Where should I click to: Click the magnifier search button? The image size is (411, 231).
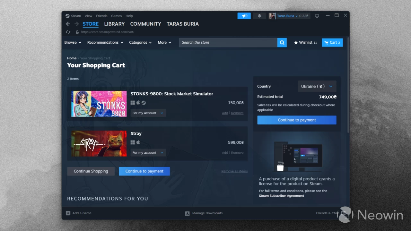[282, 42]
